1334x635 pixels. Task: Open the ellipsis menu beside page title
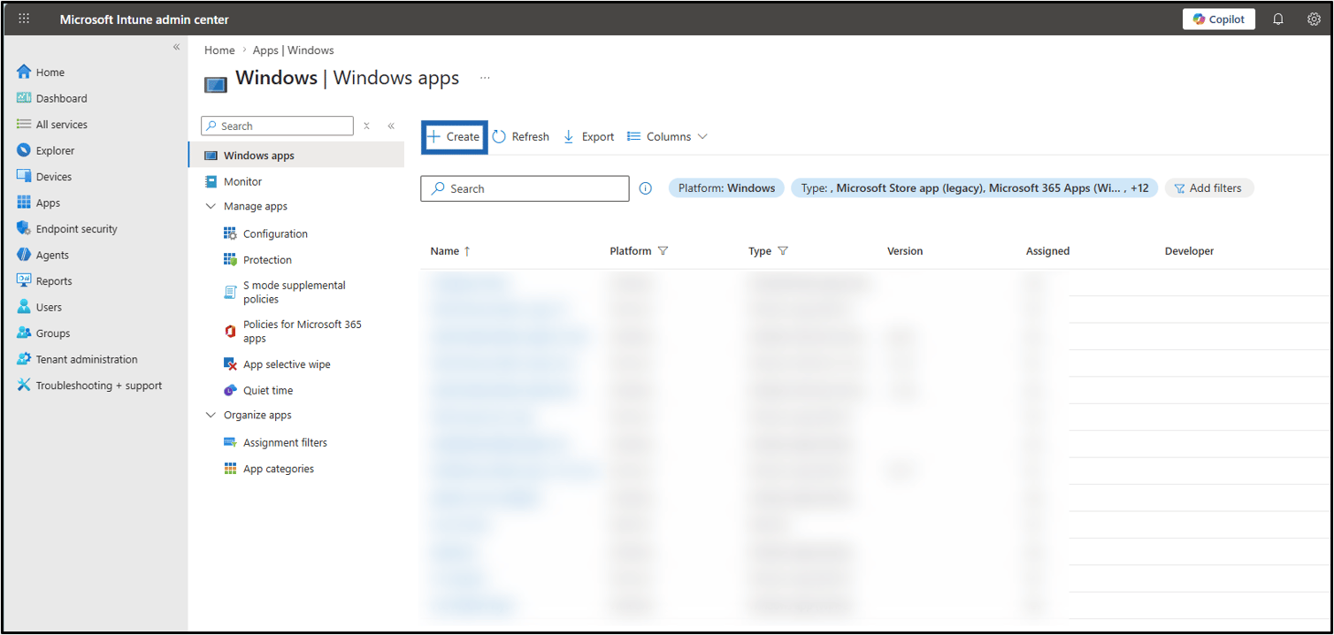(x=485, y=78)
